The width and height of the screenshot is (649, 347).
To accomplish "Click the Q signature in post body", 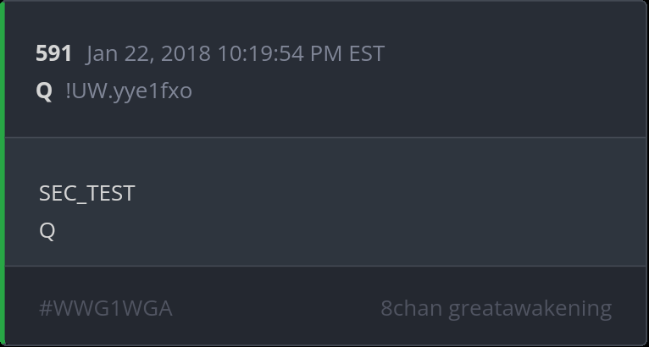I will click(47, 230).
